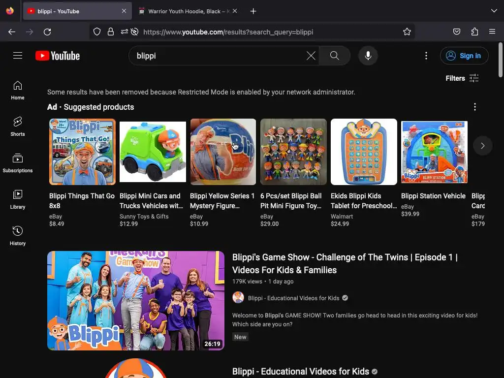Viewport: 504px width, 378px height.
Task: Open Blippi's Game Show video title
Action: (345, 264)
